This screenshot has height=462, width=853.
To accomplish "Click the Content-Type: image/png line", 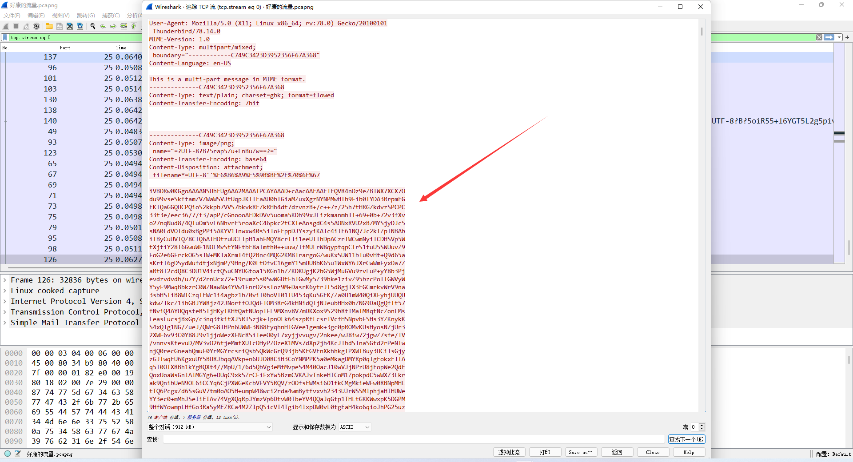I will click(x=191, y=143).
